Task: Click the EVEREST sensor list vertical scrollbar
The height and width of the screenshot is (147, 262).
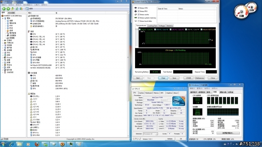Action: [x=128, y=74]
